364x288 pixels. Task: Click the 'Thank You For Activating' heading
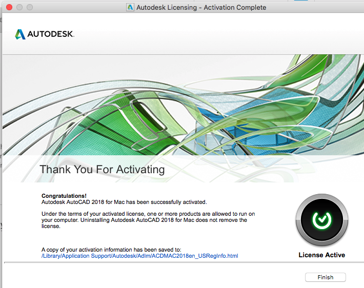[x=102, y=169]
